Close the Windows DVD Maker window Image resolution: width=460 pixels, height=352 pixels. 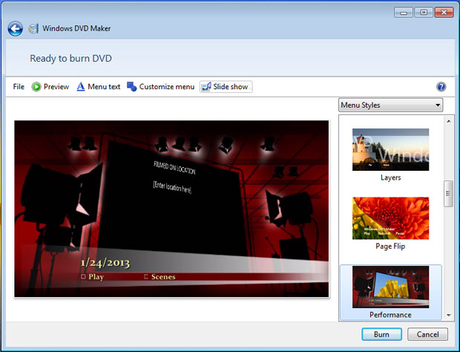coord(444,13)
